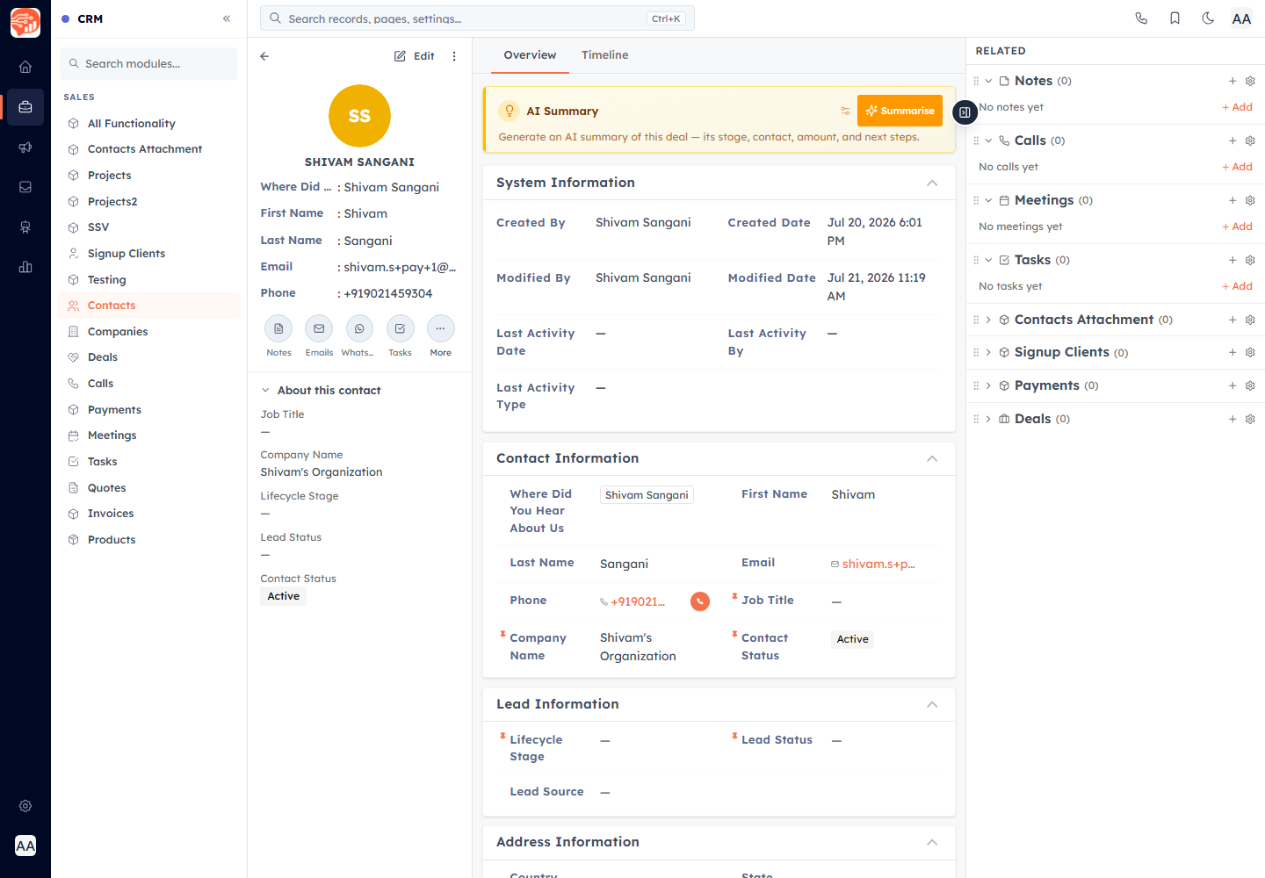The width and height of the screenshot is (1265, 878).
Task: Collapse the CRM sidebar with double chevron
Action: (x=227, y=18)
